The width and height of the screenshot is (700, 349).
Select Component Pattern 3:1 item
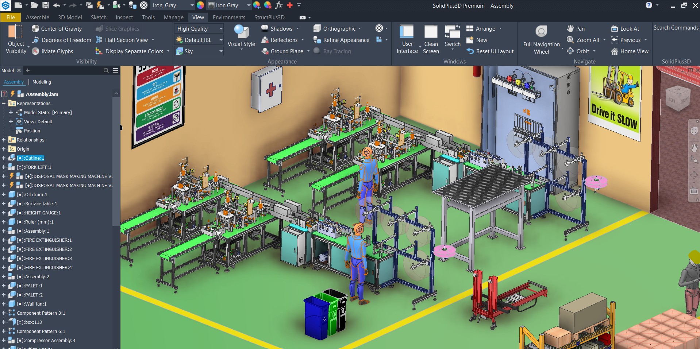(41, 313)
